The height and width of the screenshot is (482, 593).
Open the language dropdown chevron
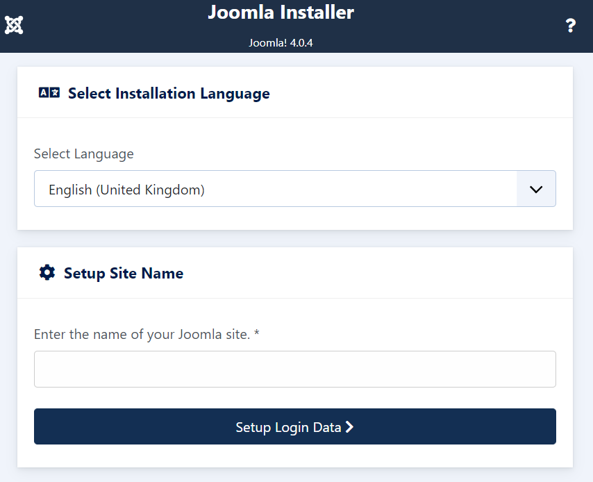point(536,189)
